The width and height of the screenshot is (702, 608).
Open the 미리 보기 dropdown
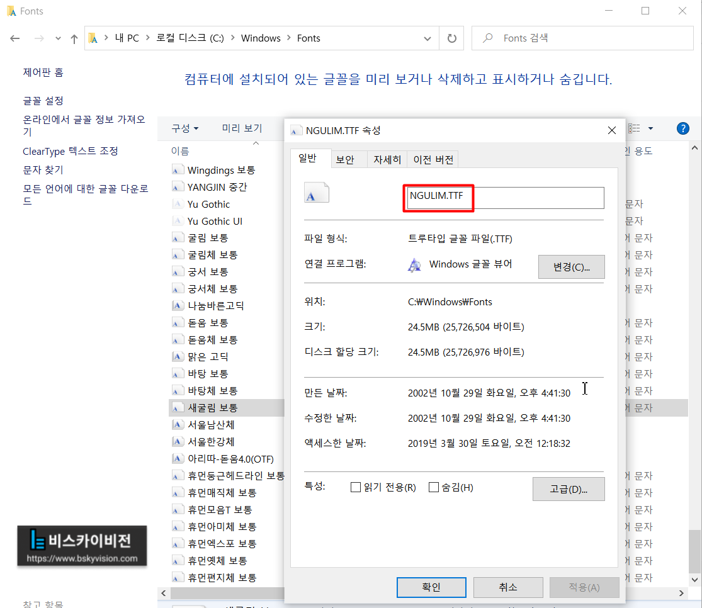point(242,127)
